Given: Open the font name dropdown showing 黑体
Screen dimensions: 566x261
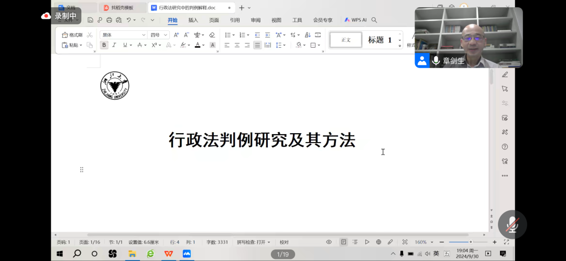Looking at the screenshot, I should tap(124, 35).
